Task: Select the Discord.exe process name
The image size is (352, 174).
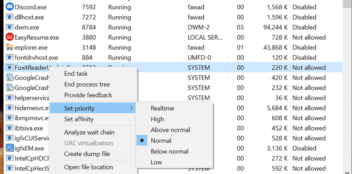Action: click(31, 7)
